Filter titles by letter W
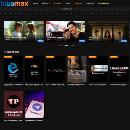The image size is (130, 130). pyautogui.click(x=117, y=14)
